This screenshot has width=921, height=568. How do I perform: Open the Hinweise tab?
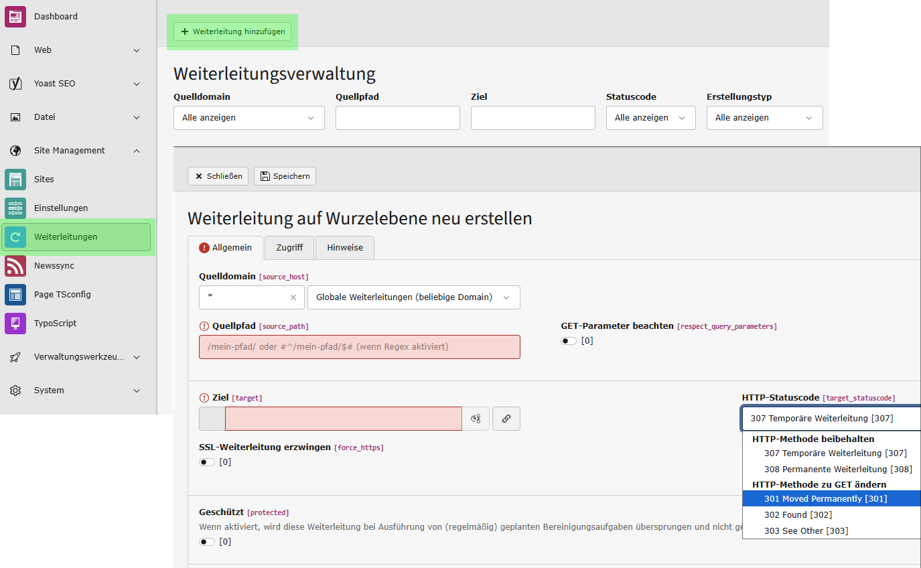(344, 247)
